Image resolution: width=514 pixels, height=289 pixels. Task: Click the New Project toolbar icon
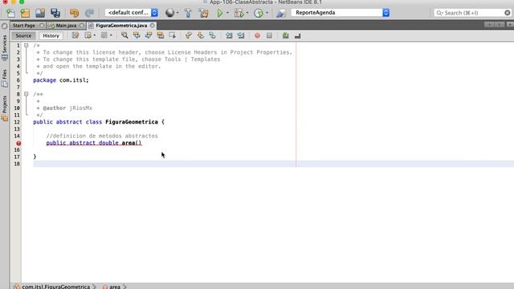[x=25, y=13]
